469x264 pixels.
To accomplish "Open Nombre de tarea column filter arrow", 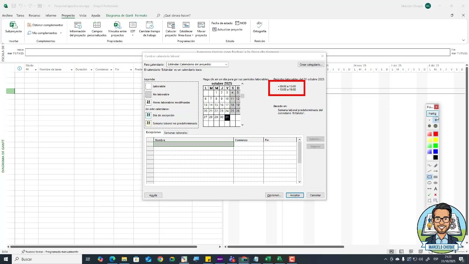I will point(71,70).
